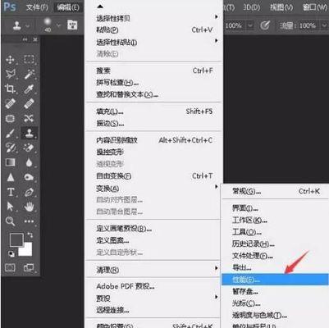The height and width of the screenshot is (328, 329).
Task: Reset default foreground and background colors
Action: 11,254
